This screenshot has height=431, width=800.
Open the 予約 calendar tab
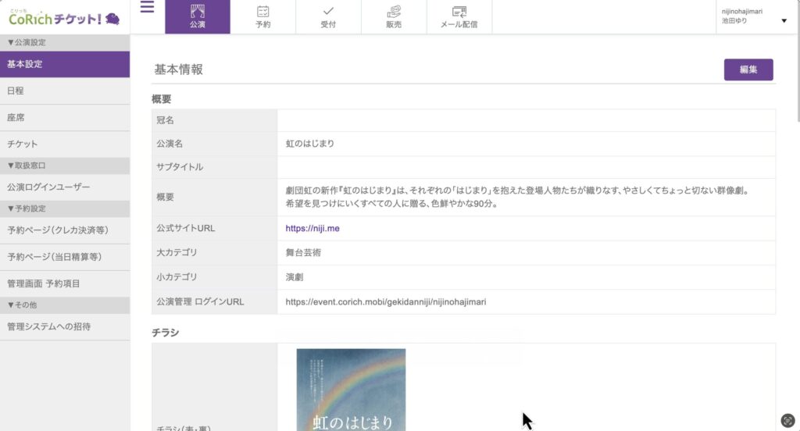click(262, 16)
